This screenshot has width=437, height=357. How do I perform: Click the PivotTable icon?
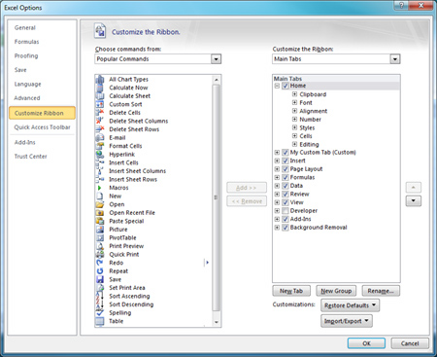[x=100, y=237]
